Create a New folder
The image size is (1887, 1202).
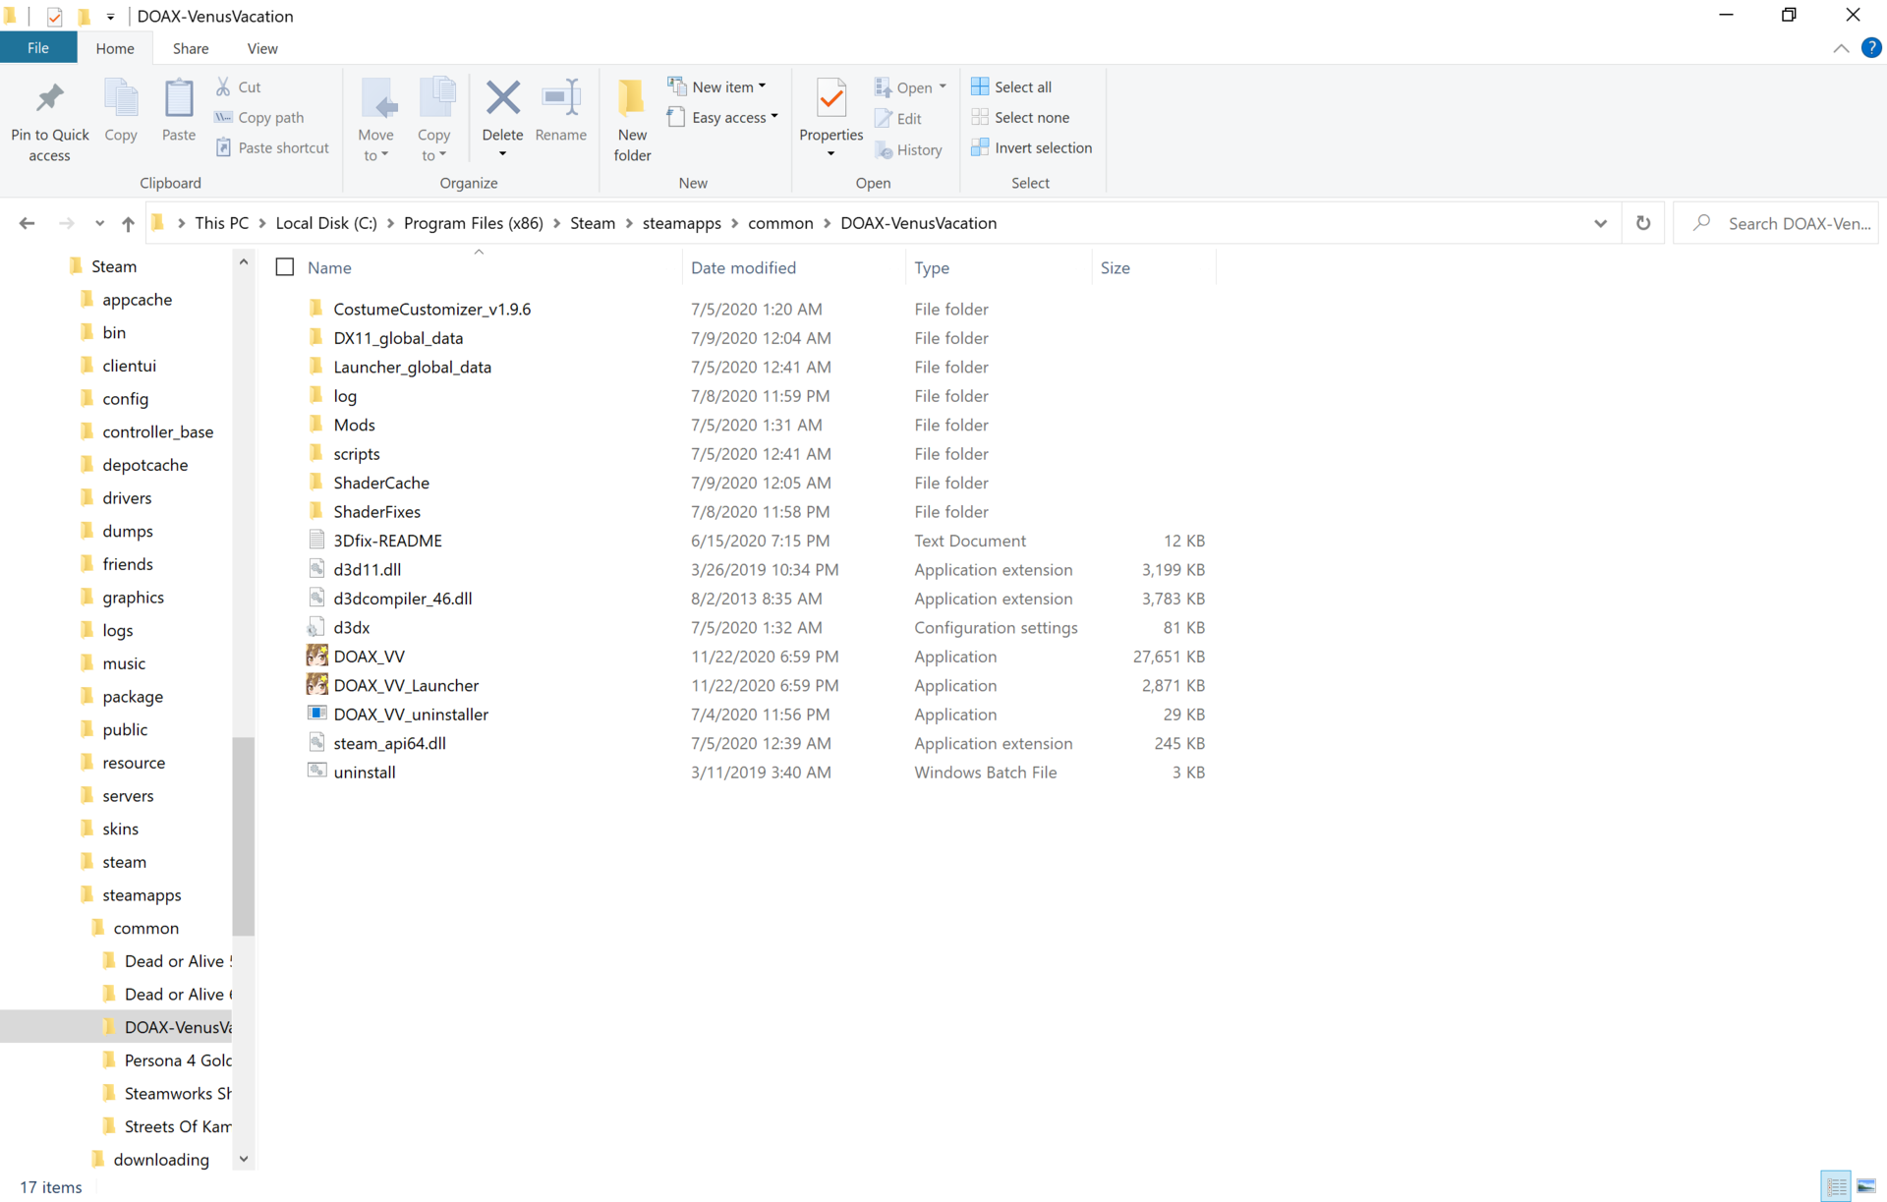(x=632, y=120)
